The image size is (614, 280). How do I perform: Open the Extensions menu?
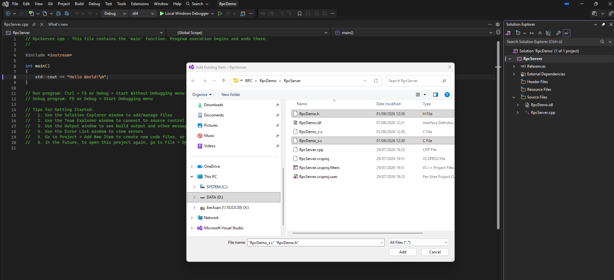(x=140, y=4)
